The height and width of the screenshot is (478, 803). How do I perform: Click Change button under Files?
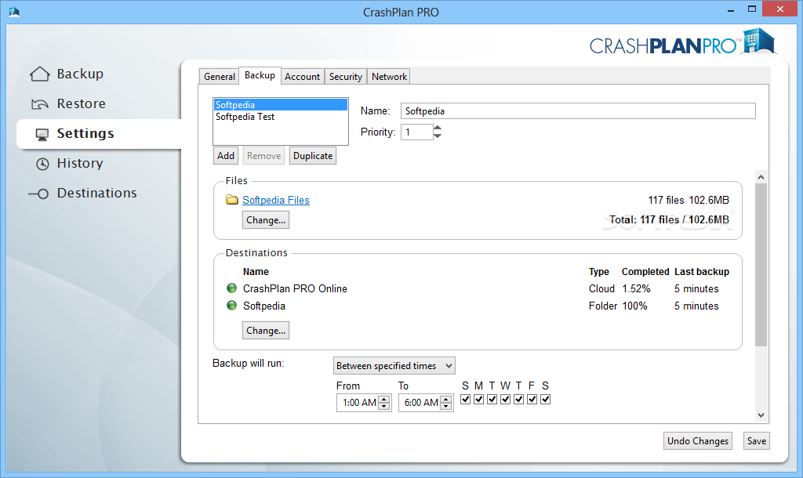pyautogui.click(x=266, y=220)
